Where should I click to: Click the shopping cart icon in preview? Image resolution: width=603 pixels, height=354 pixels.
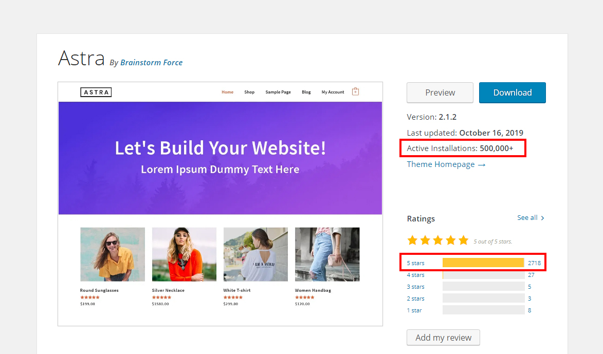pyautogui.click(x=355, y=91)
